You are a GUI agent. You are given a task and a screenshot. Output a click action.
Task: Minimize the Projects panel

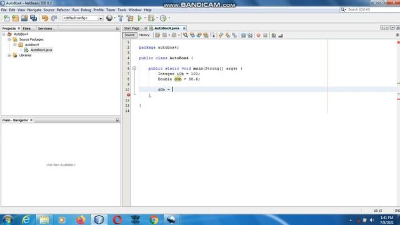click(x=117, y=29)
